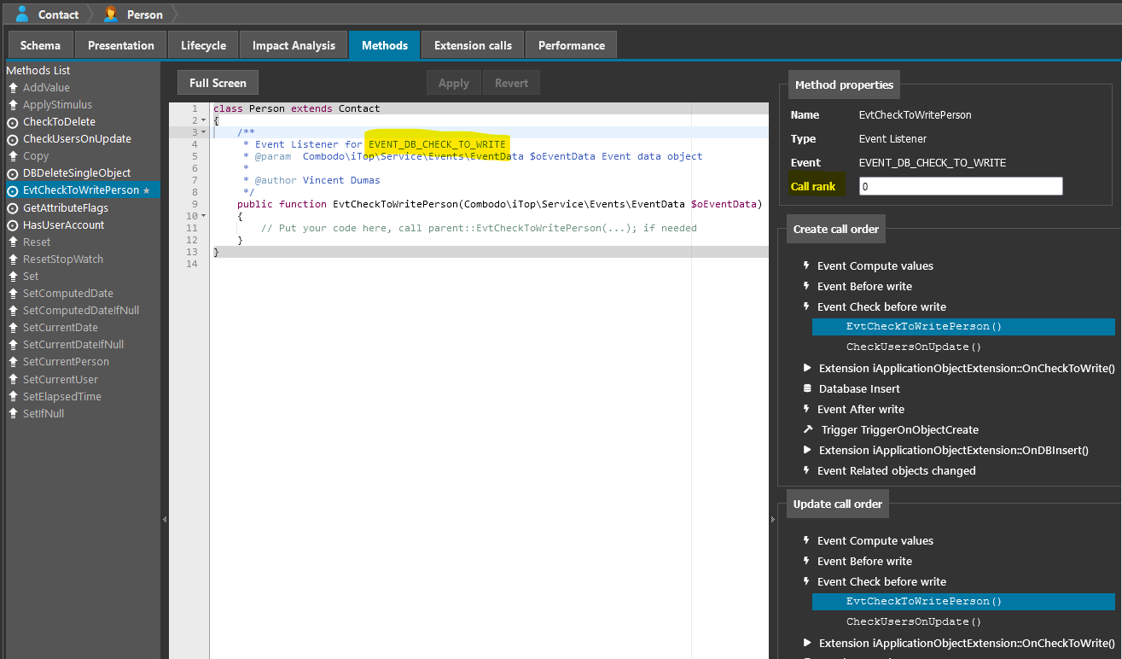
Task: Click the icon beside CheckToDelete method
Action: tap(13, 122)
